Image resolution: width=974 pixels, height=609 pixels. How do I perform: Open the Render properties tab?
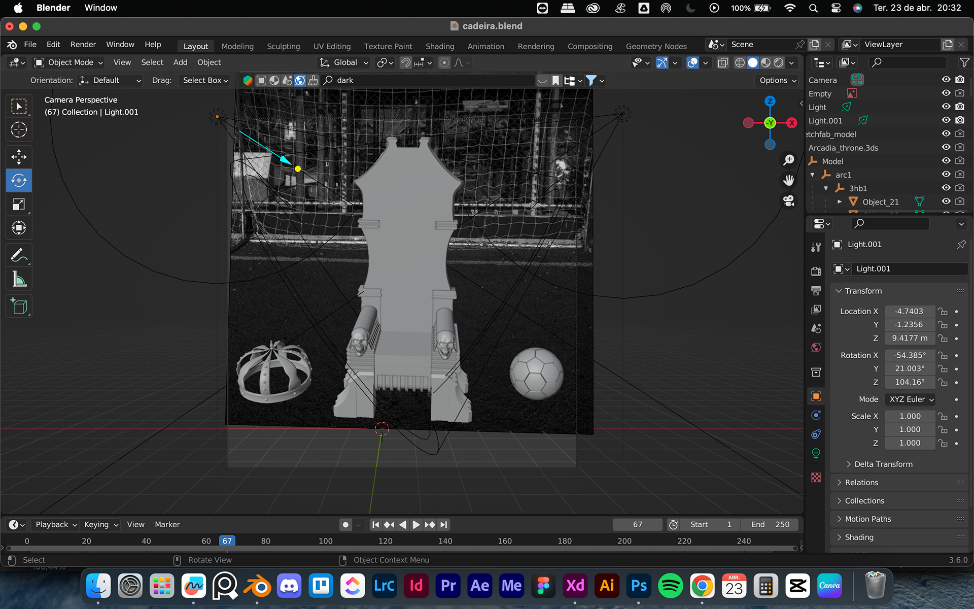point(816,271)
